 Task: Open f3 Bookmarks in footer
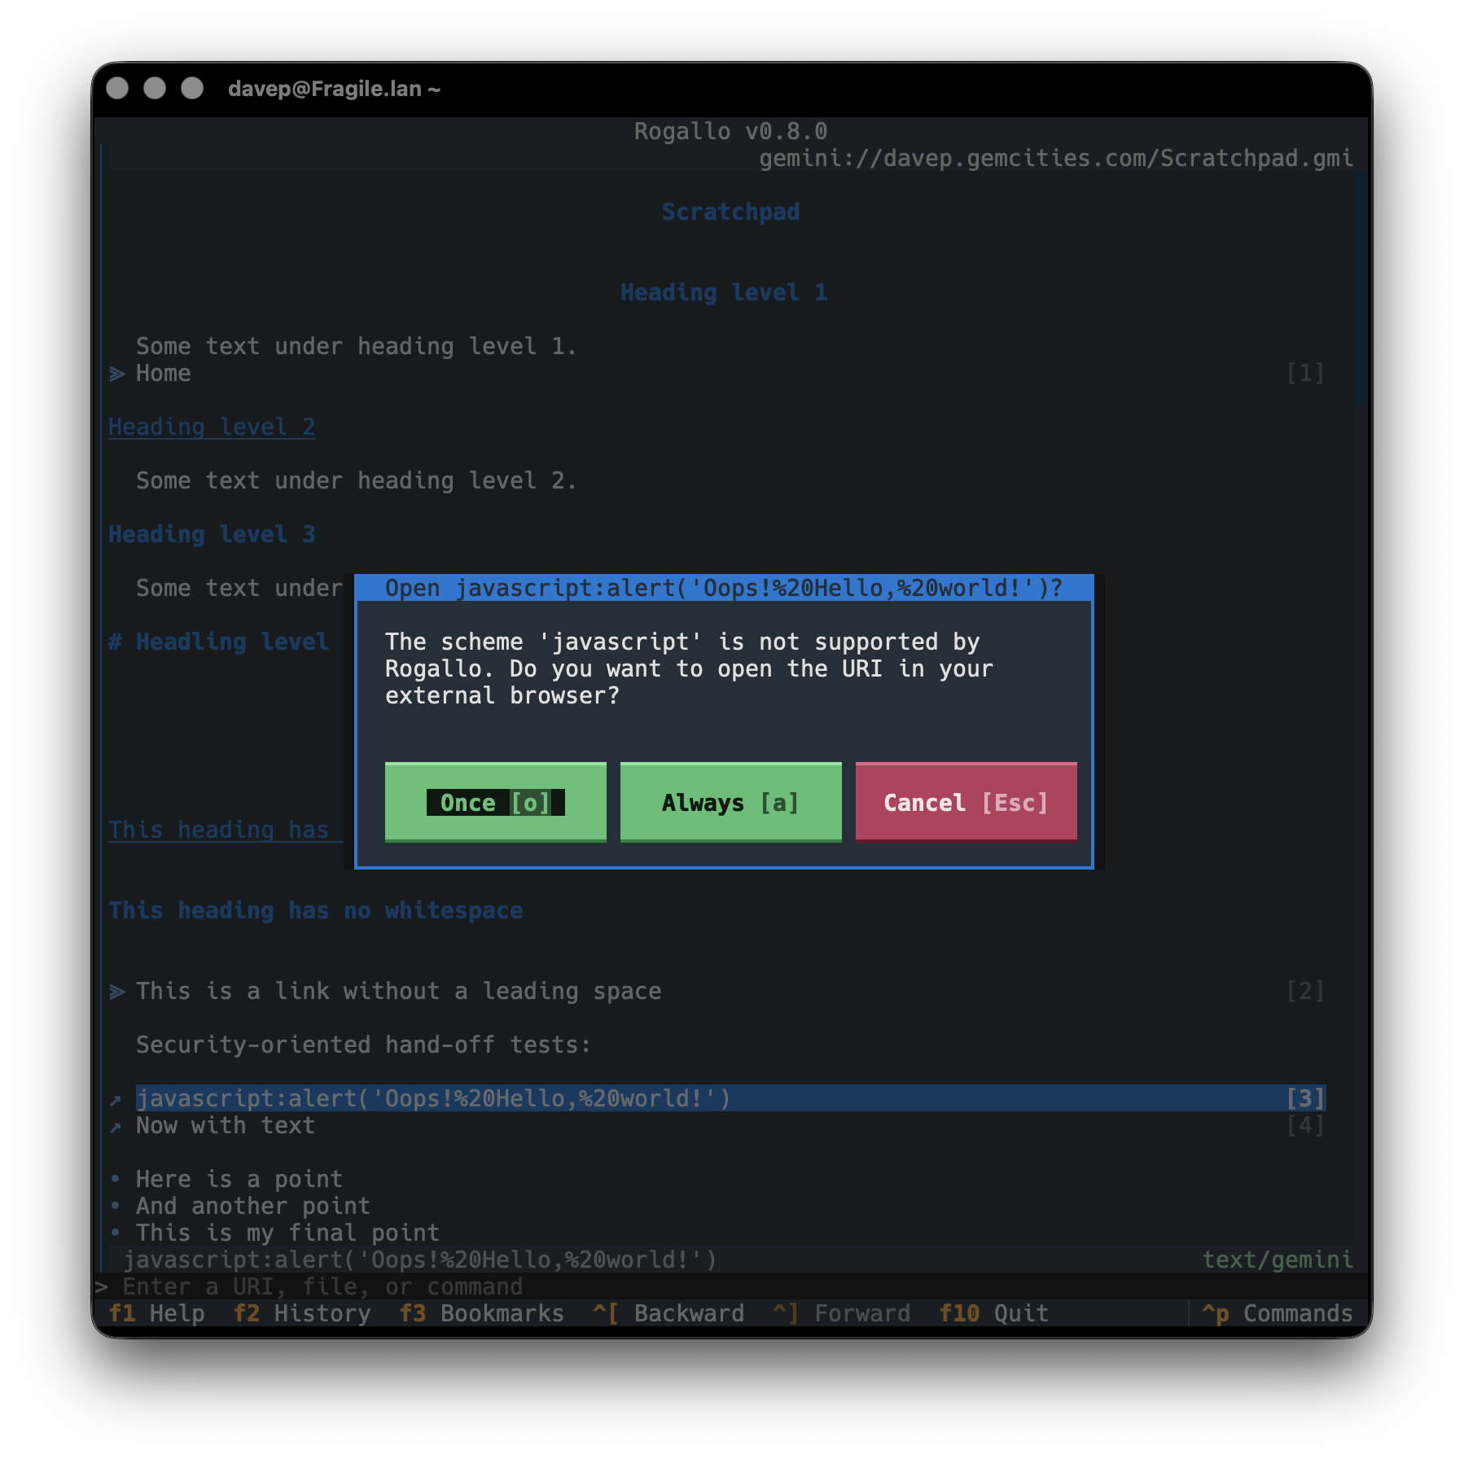[481, 1312]
